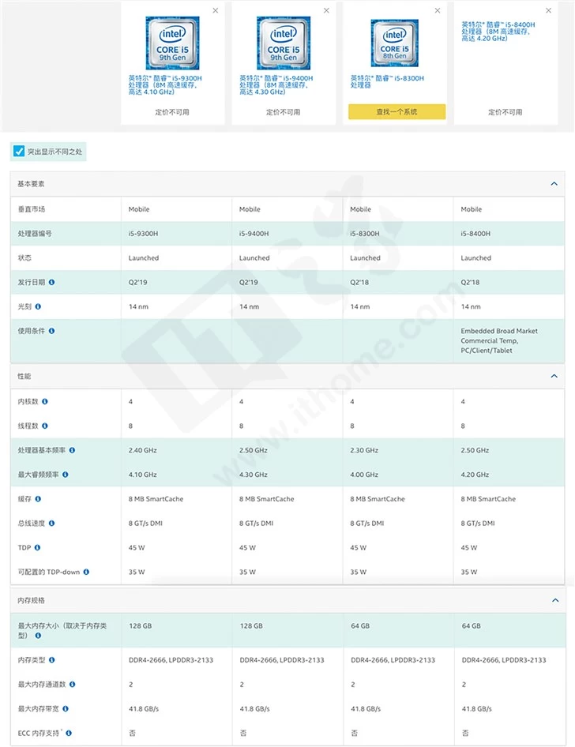Click the i5-9400H Core i5 badge image
Viewport: 575px width, 747px height.
283,43
